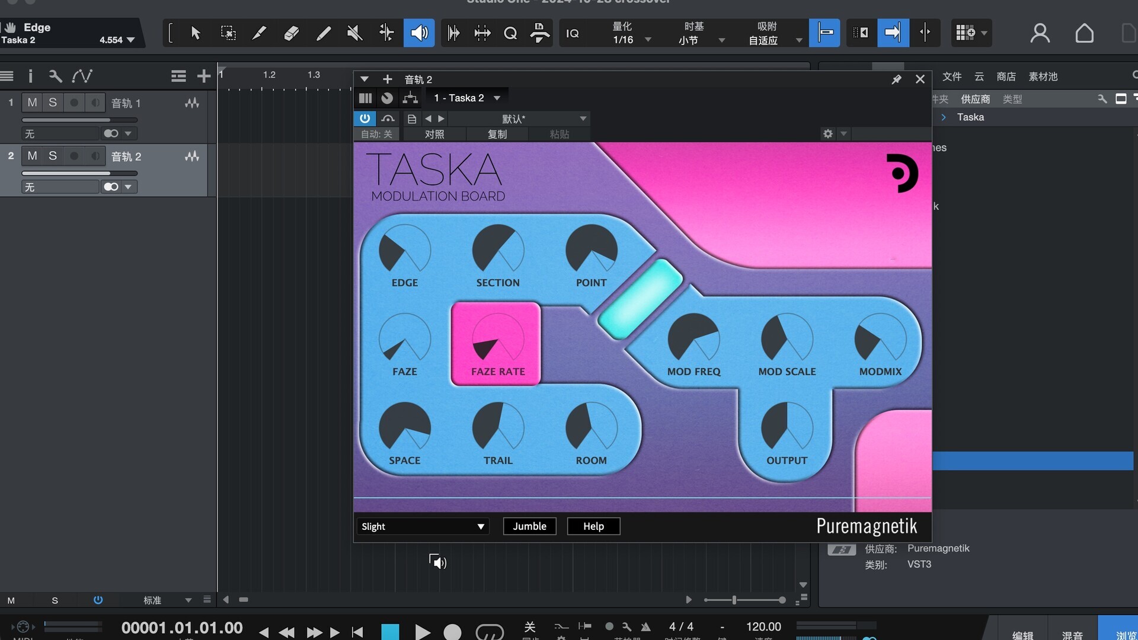The image size is (1138, 640).
Task: Mute track 音轨 1
Action: pos(32,103)
